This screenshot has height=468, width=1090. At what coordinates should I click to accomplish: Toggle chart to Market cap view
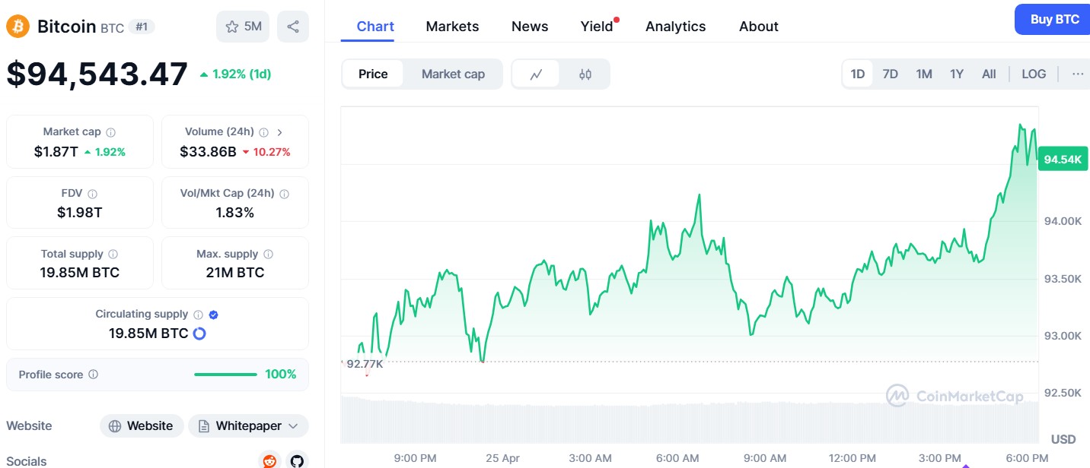(x=453, y=74)
